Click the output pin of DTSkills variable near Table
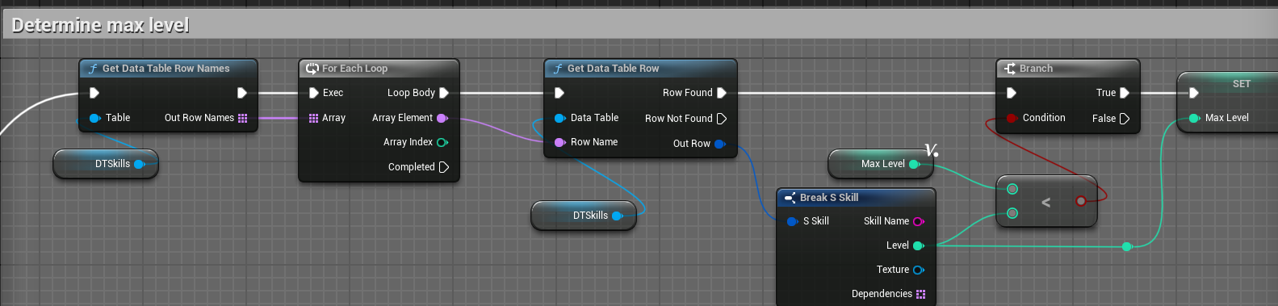1278x306 pixels. tap(140, 164)
